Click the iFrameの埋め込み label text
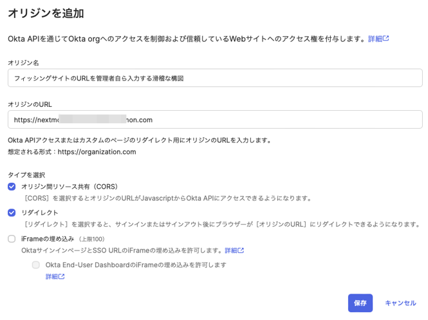This screenshot has height=320, width=428. (48, 239)
